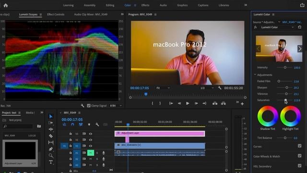Image resolution: width=307 pixels, height=173 pixels.
Task: Open Audio Clip Mixer tab
Action: [91, 14]
